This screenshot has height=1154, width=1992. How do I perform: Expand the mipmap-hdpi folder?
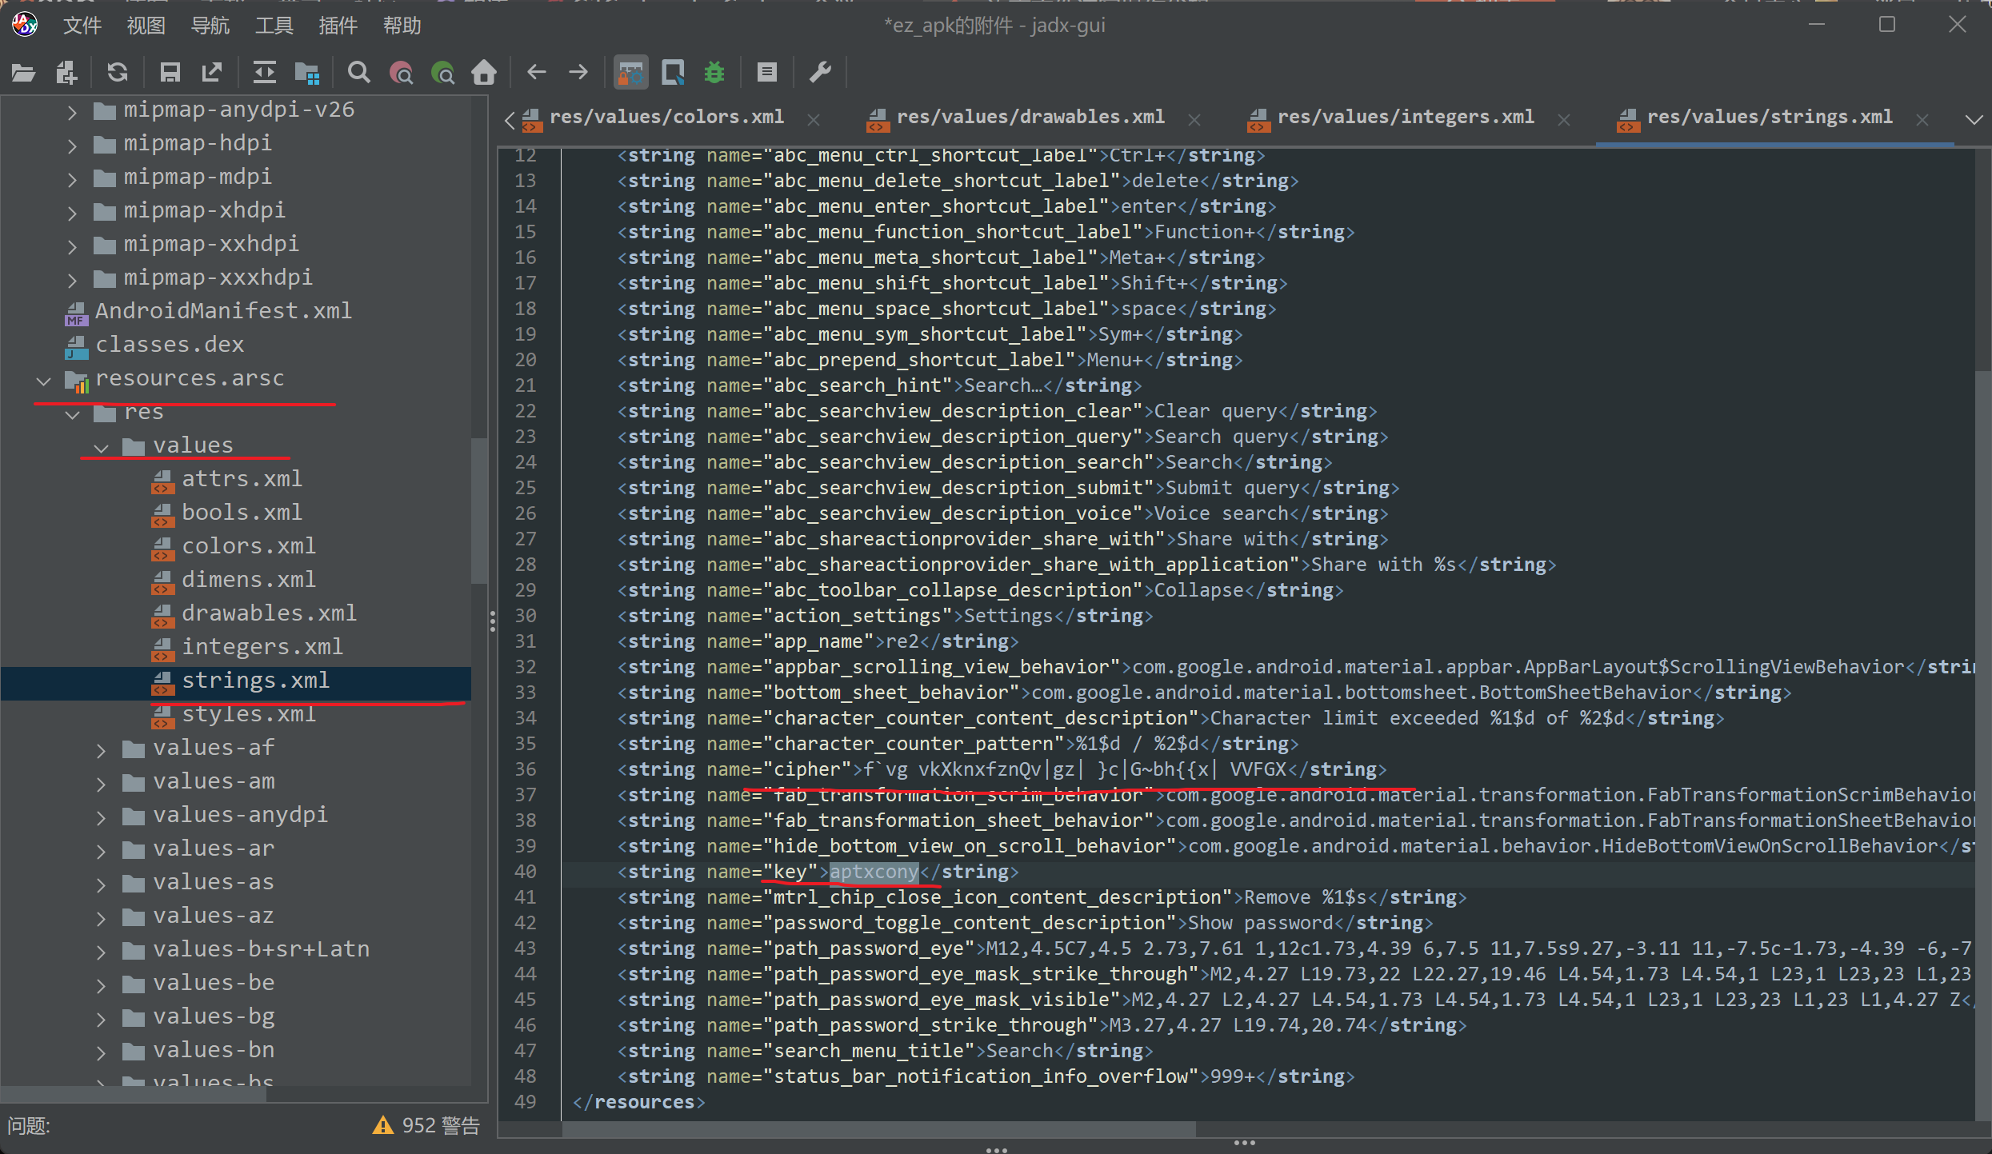tap(73, 145)
